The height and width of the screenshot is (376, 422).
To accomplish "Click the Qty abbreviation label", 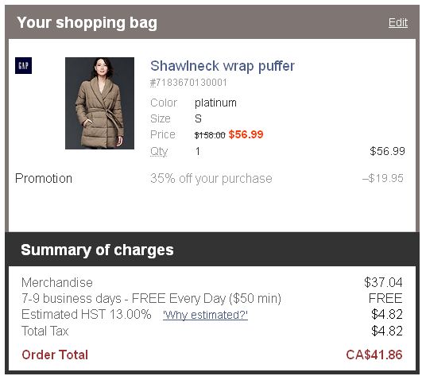I will click(x=159, y=151).
